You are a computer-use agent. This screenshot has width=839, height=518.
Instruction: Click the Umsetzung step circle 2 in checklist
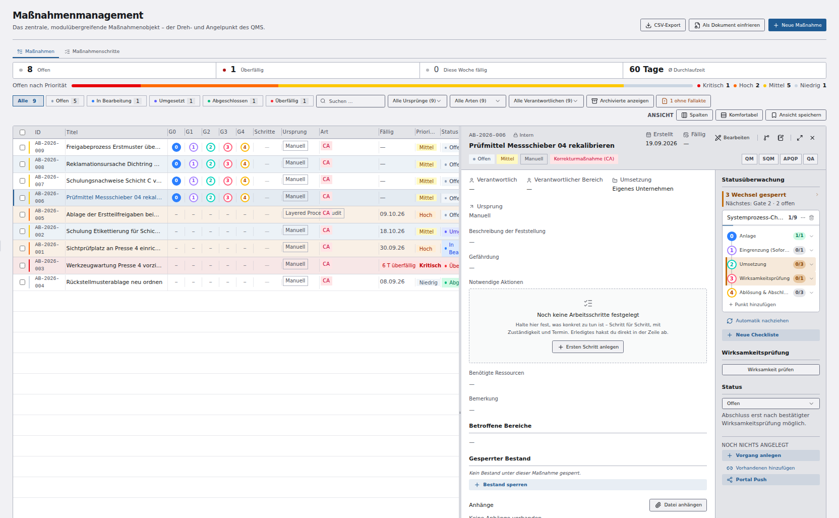pyautogui.click(x=732, y=264)
